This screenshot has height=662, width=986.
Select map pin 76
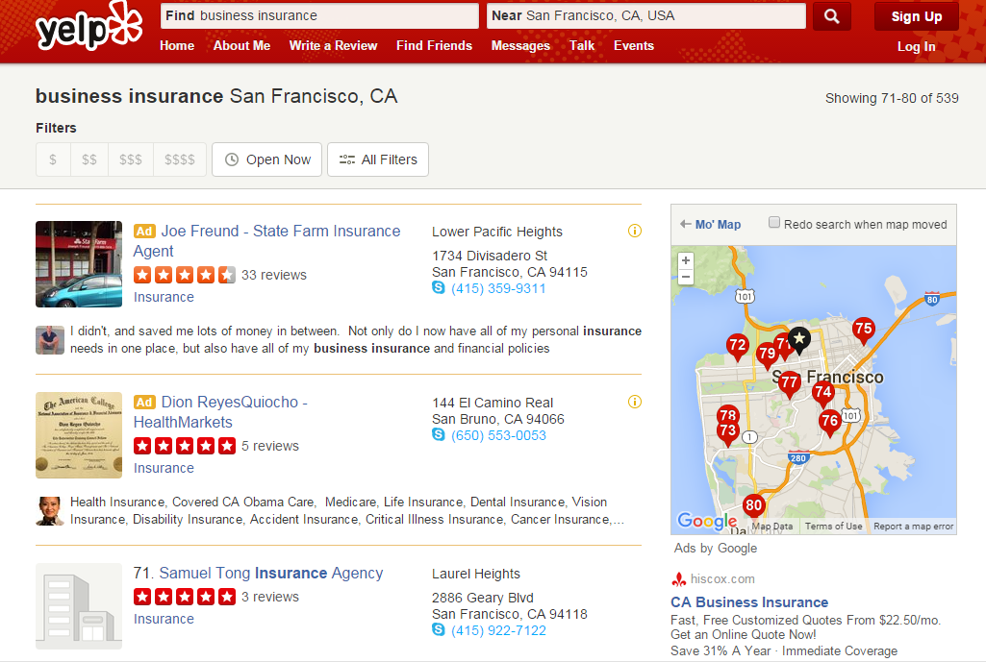(x=829, y=422)
